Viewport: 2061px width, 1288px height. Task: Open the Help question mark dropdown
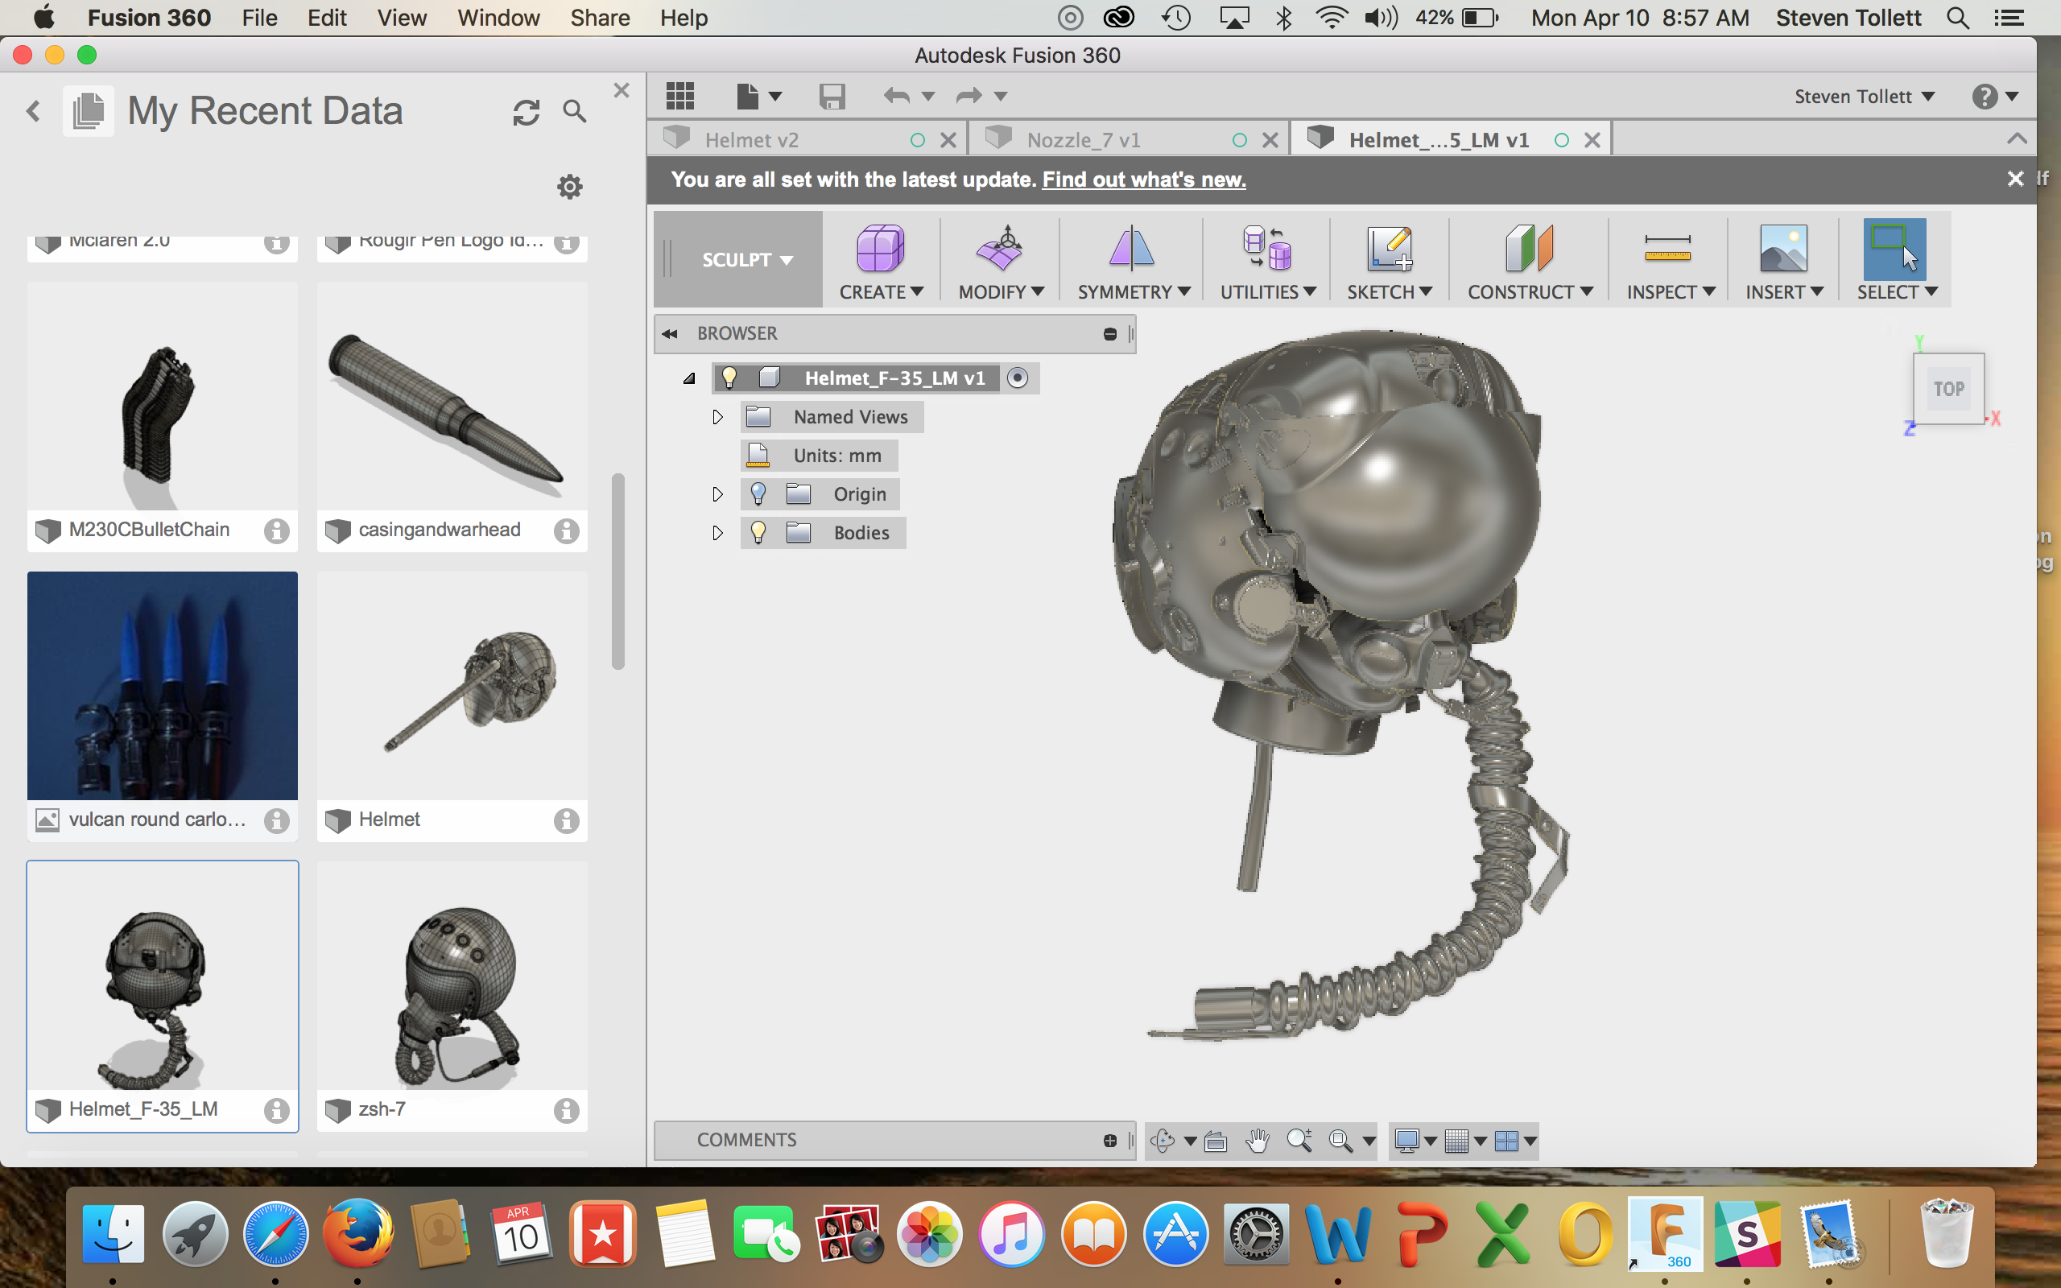pyautogui.click(x=1996, y=97)
